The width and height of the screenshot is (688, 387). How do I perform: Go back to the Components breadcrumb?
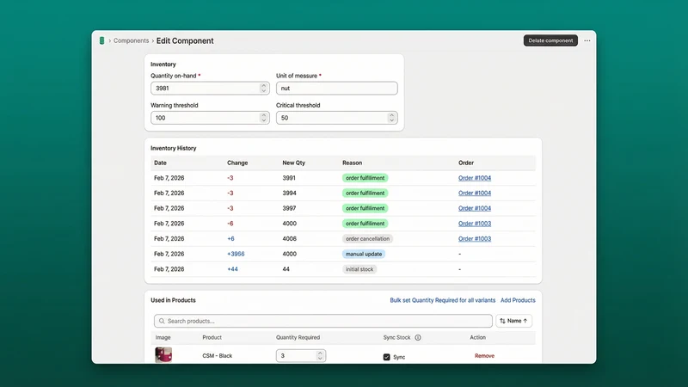click(132, 40)
